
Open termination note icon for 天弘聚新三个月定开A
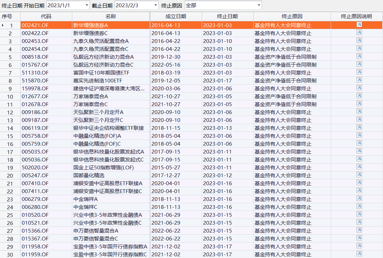coord(359,111)
